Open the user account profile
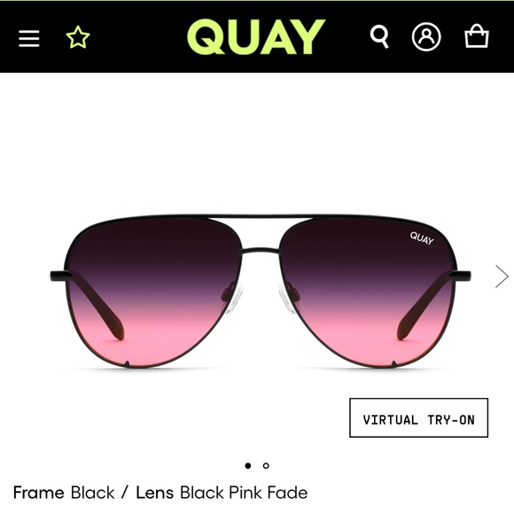Viewport: 514px width, 514px height. pyautogui.click(x=426, y=36)
